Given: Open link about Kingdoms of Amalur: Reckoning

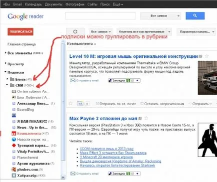Looking at the screenshot, I should [x=120, y=161].
